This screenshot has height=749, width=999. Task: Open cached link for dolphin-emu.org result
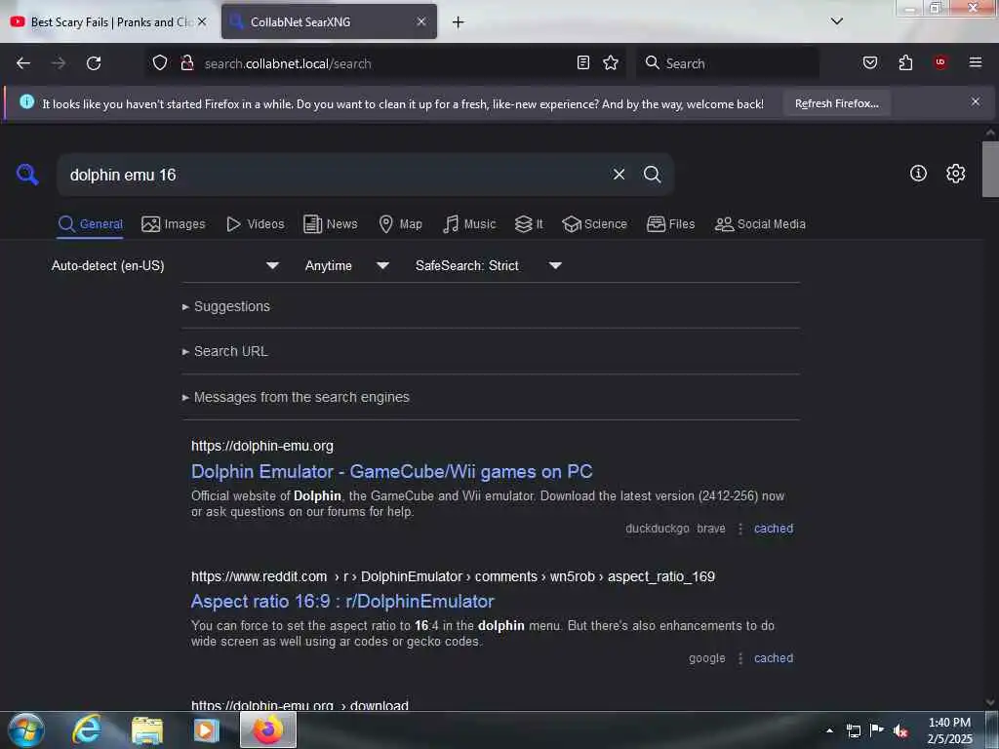(774, 529)
